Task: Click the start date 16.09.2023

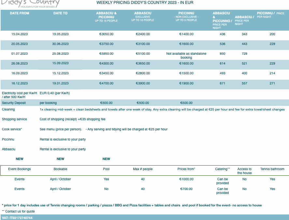Action: tap(20, 73)
